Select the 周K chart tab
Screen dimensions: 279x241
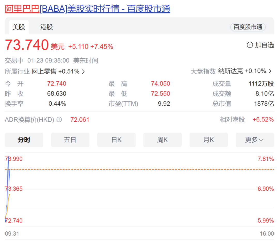pos(162,140)
